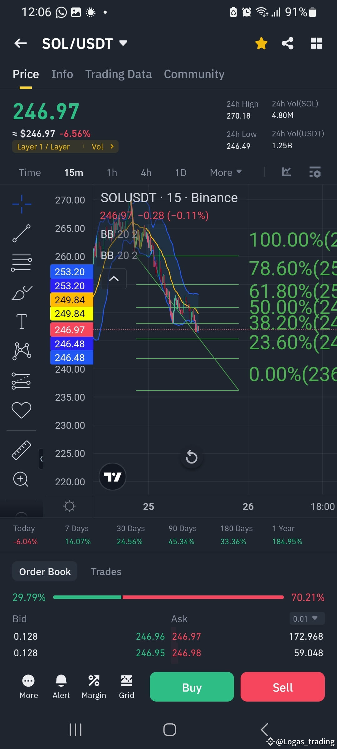Select the forecasting position tool

pos(21,381)
